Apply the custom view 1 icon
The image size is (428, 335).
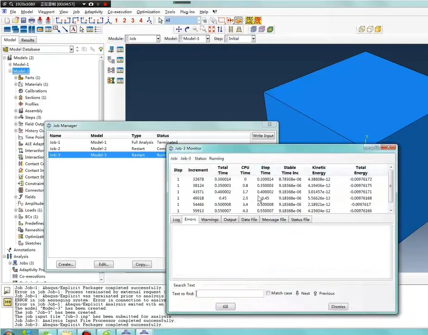pos(116,20)
